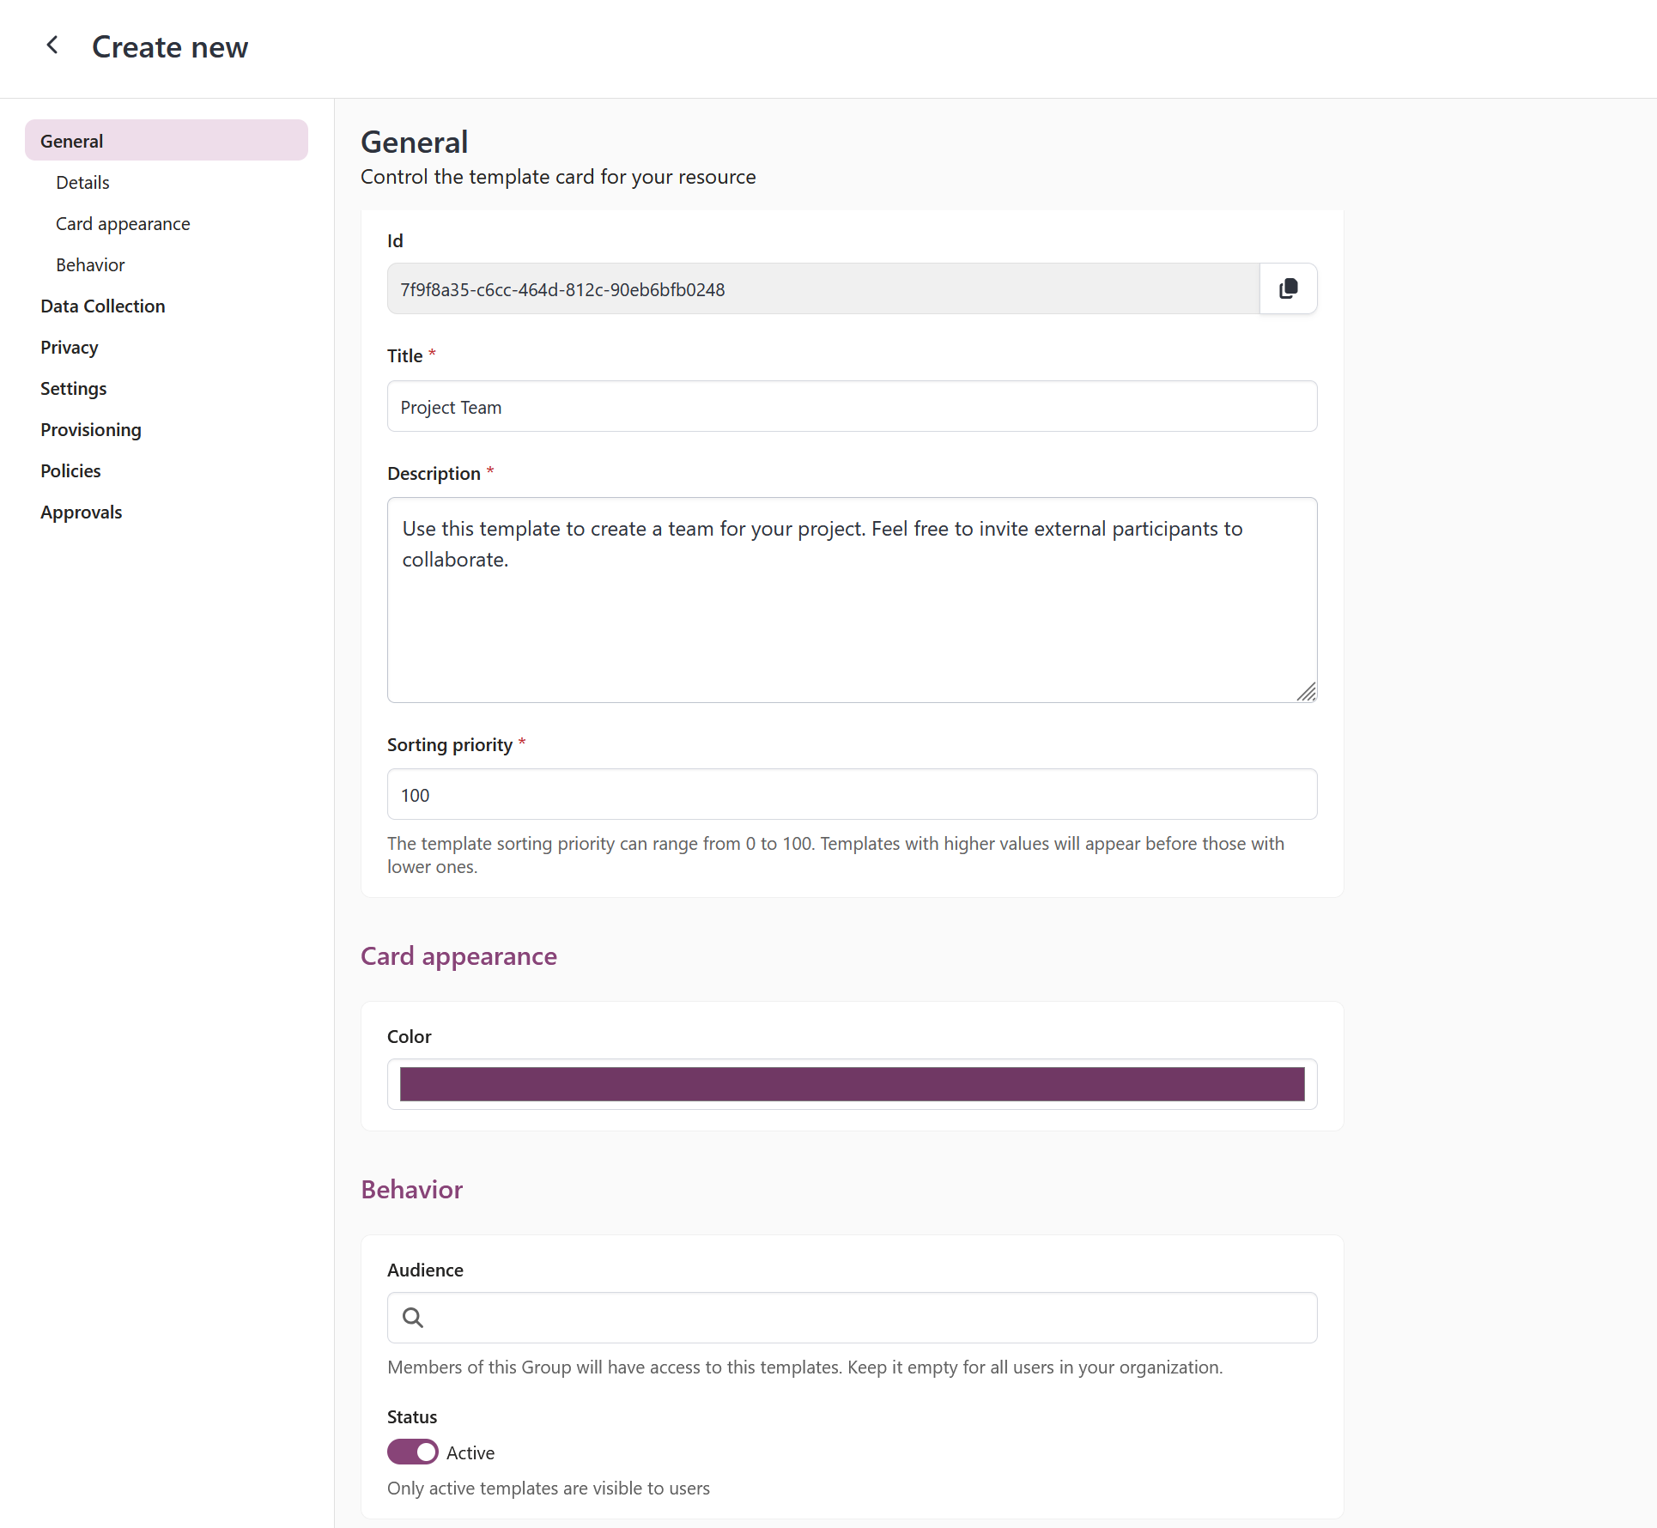Screen dimensions: 1657x1528
Task: Click the search icon in Audience field
Action: pyautogui.click(x=413, y=1318)
